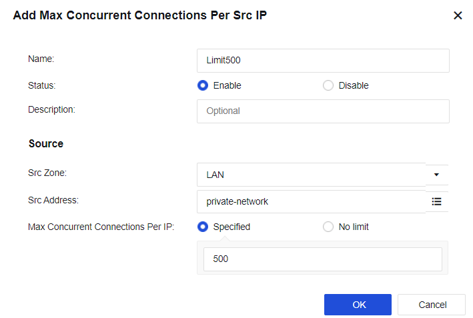Choose the Specified connections option
The image size is (473, 318).
pos(203,227)
